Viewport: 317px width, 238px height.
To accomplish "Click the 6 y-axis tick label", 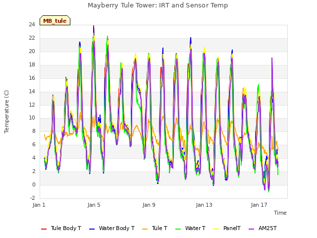I will click(34, 145).
